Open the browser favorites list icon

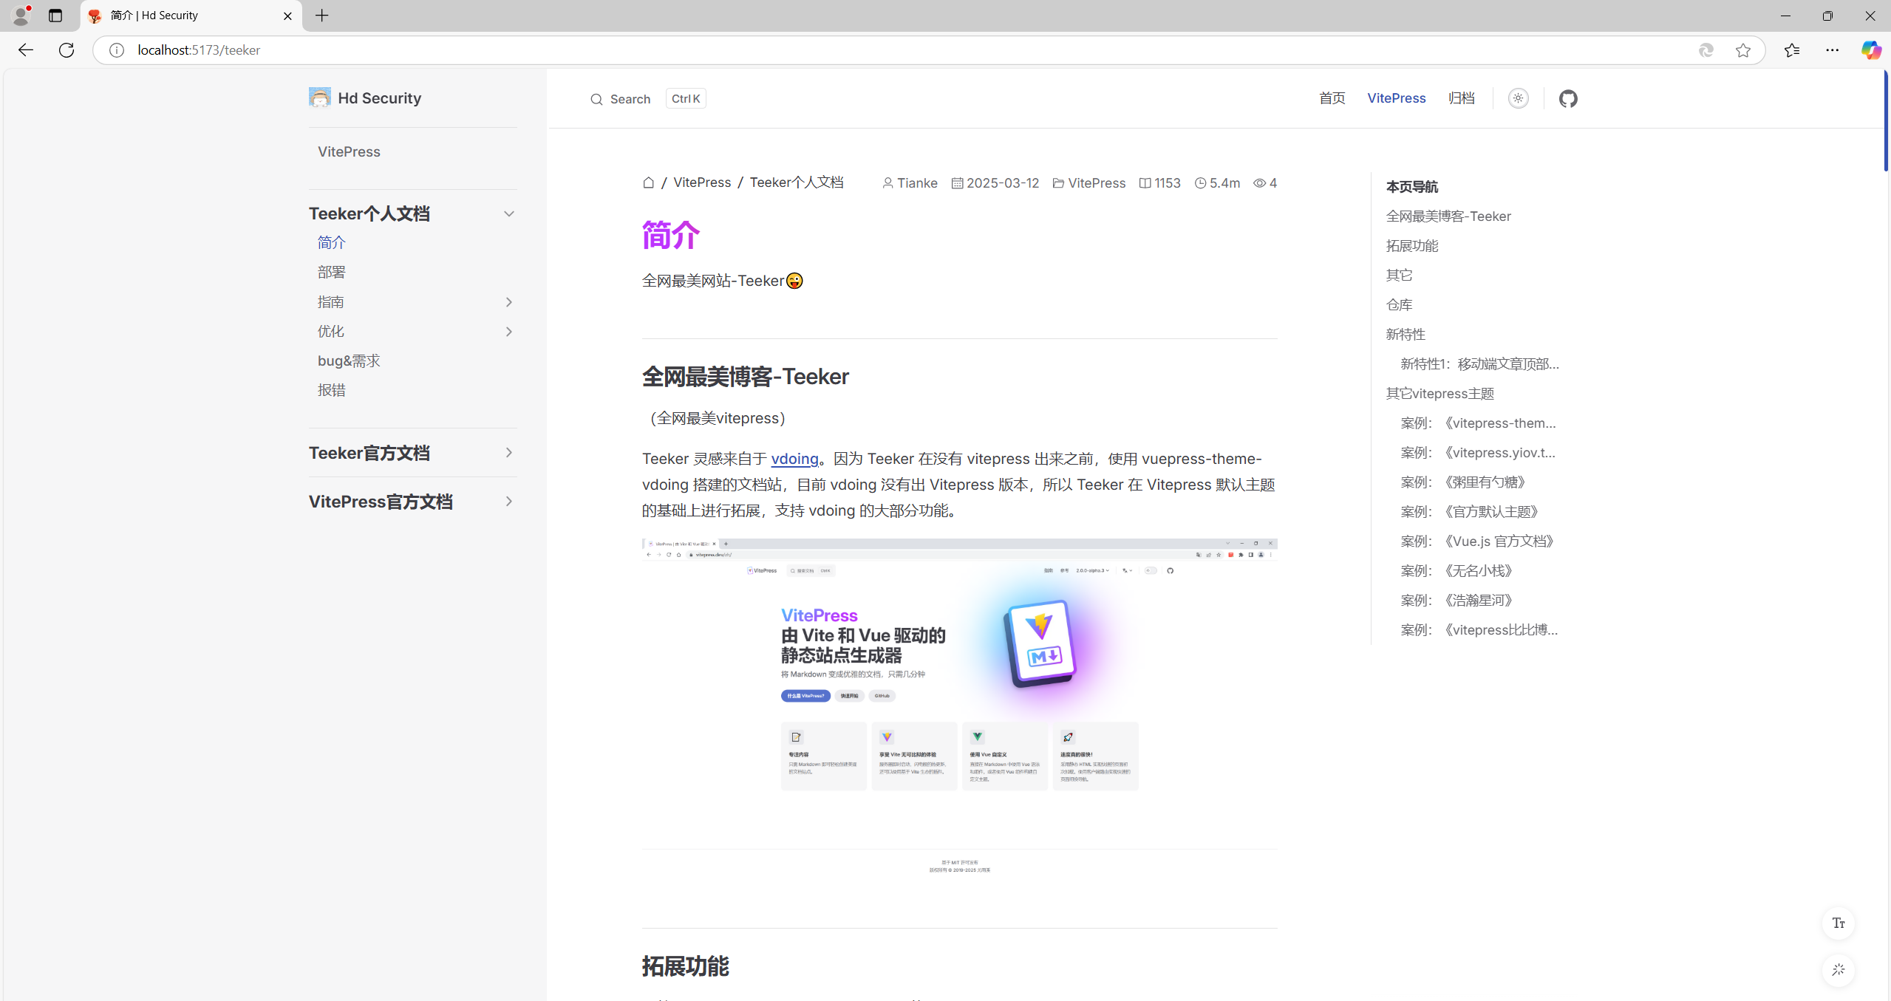tap(1791, 49)
